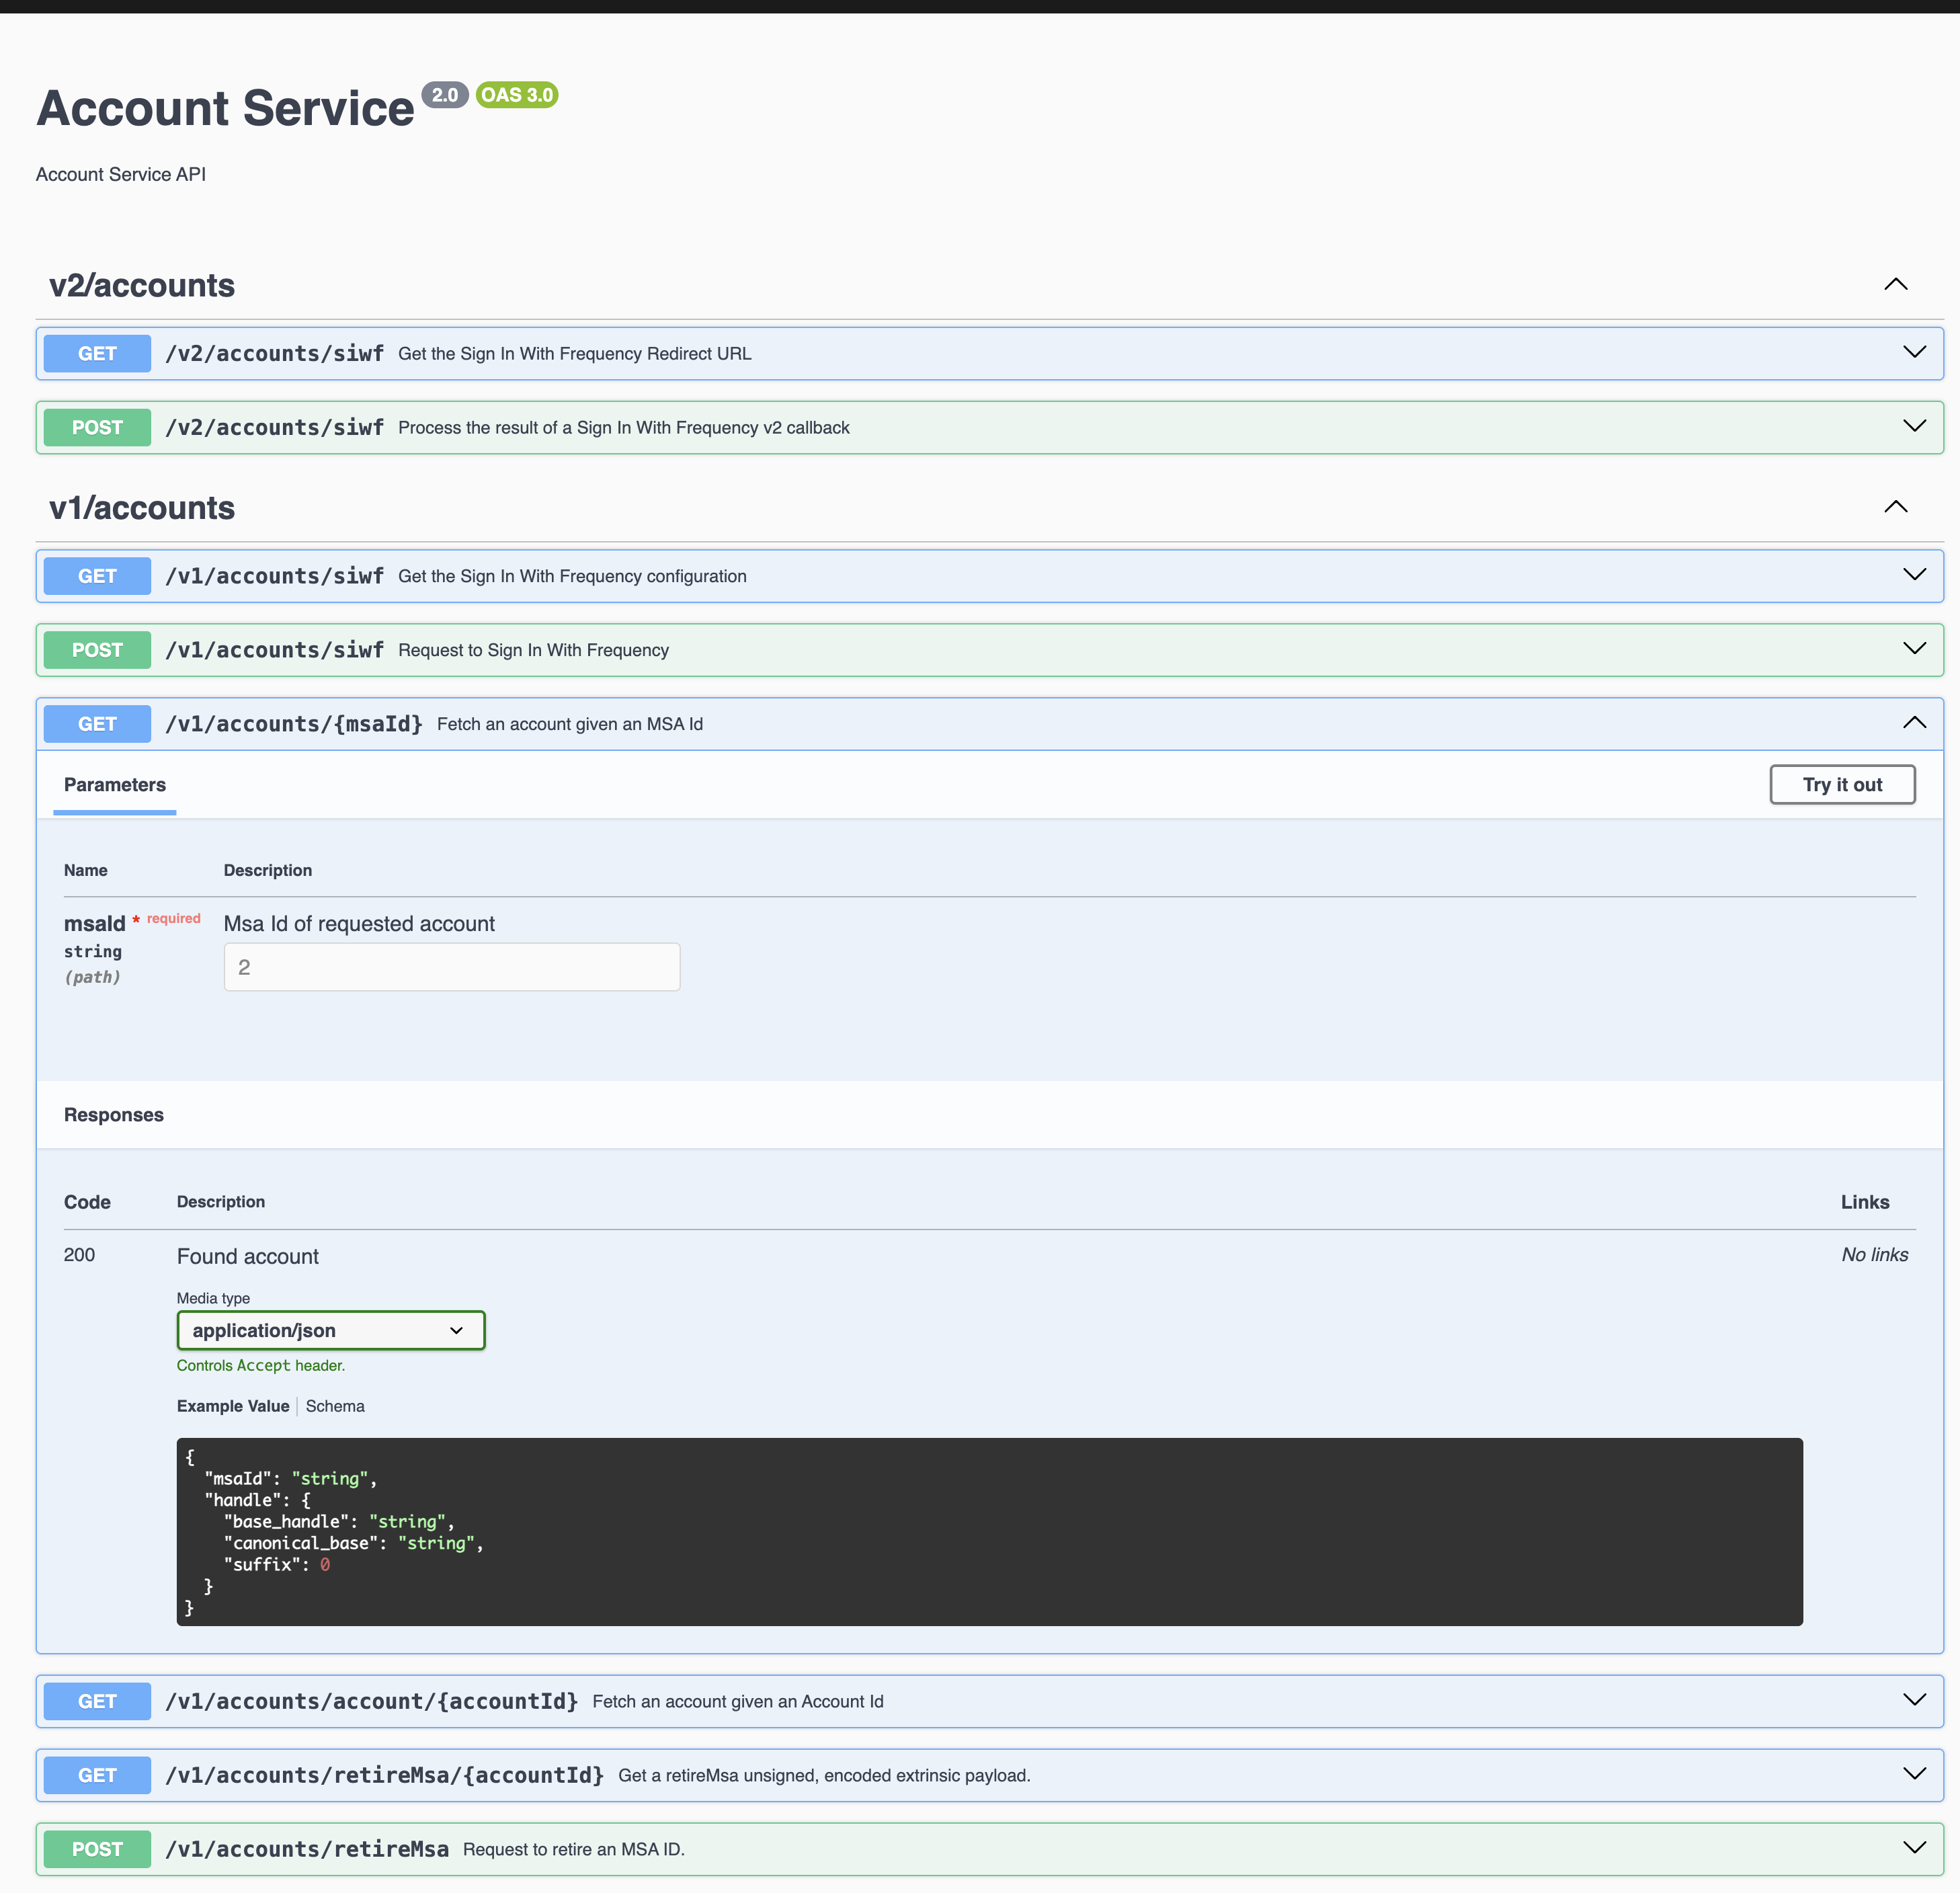Viewport: 1960px width, 1893px height.
Task: Click the v2/accounts section heading
Action: click(x=142, y=285)
